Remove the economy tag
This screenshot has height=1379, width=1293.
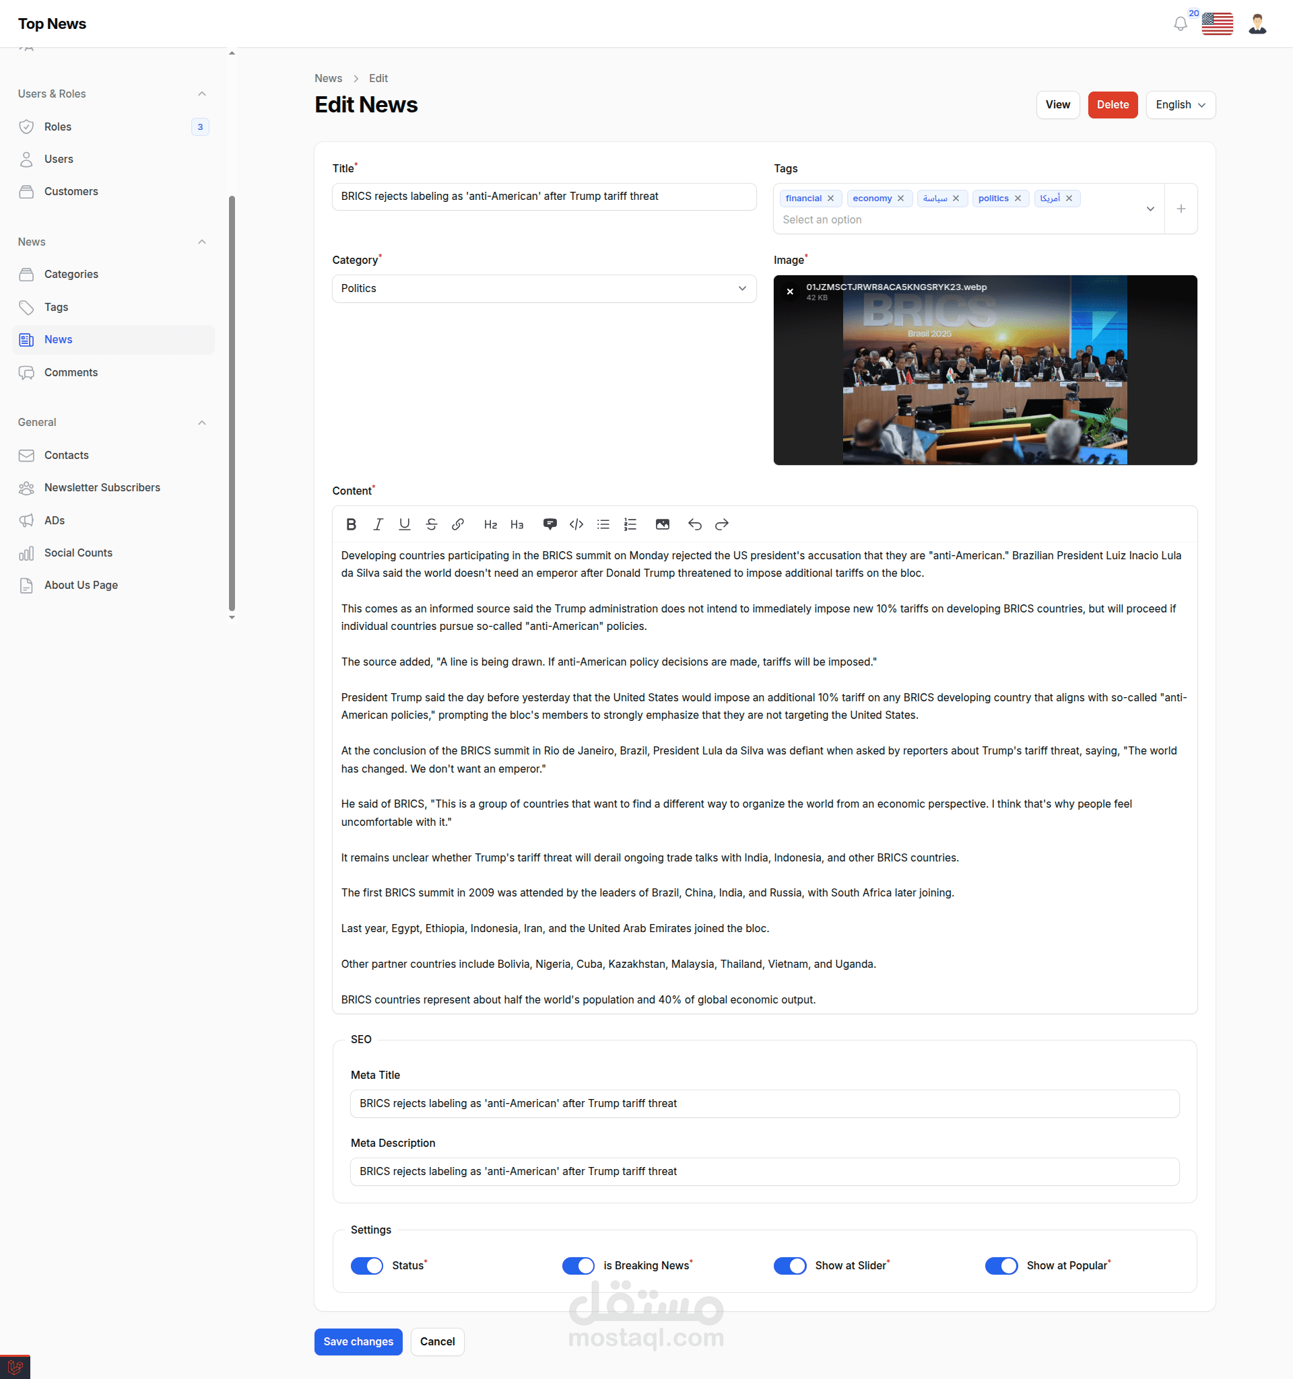tap(900, 199)
